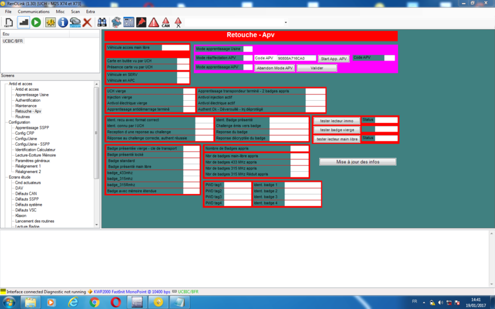The height and width of the screenshot is (309, 495).
Task: Click the Valider button
Action: [x=317, y=68]
